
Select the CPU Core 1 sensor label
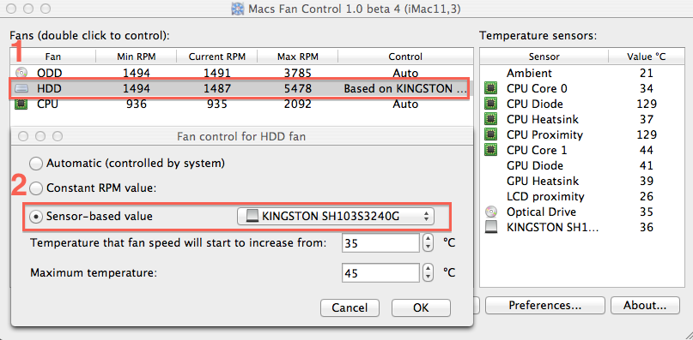coord(537,150)
